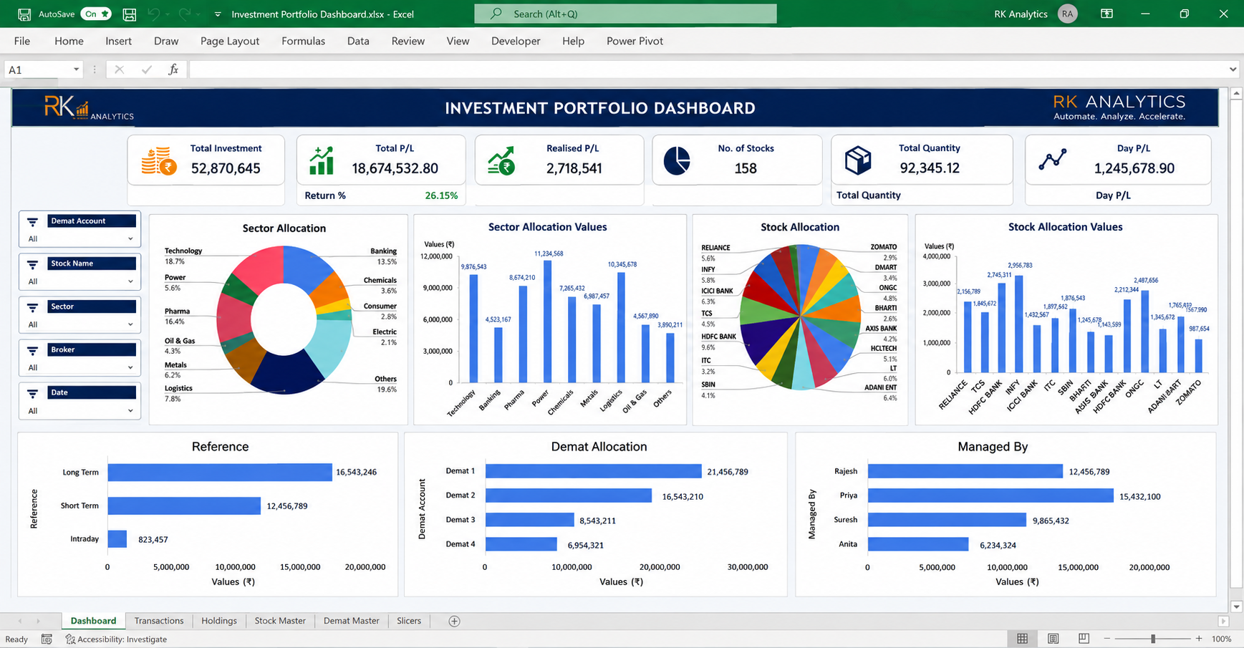Click the zoom in plus button
Viewport: 1244px width, 648px height.
tap(1198, 638)
